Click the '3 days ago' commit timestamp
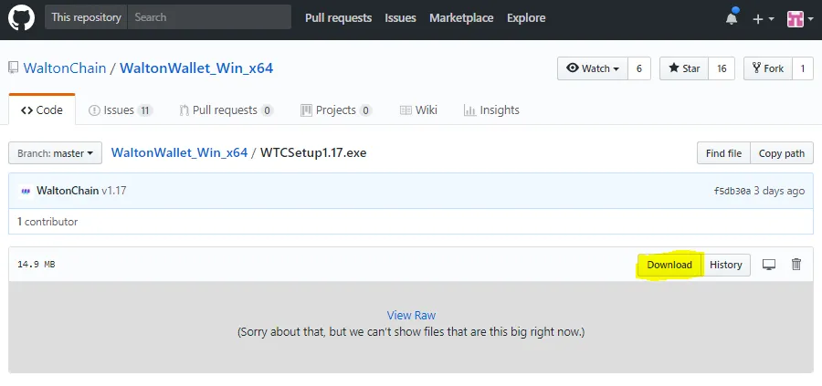 (x=779, y=191)
